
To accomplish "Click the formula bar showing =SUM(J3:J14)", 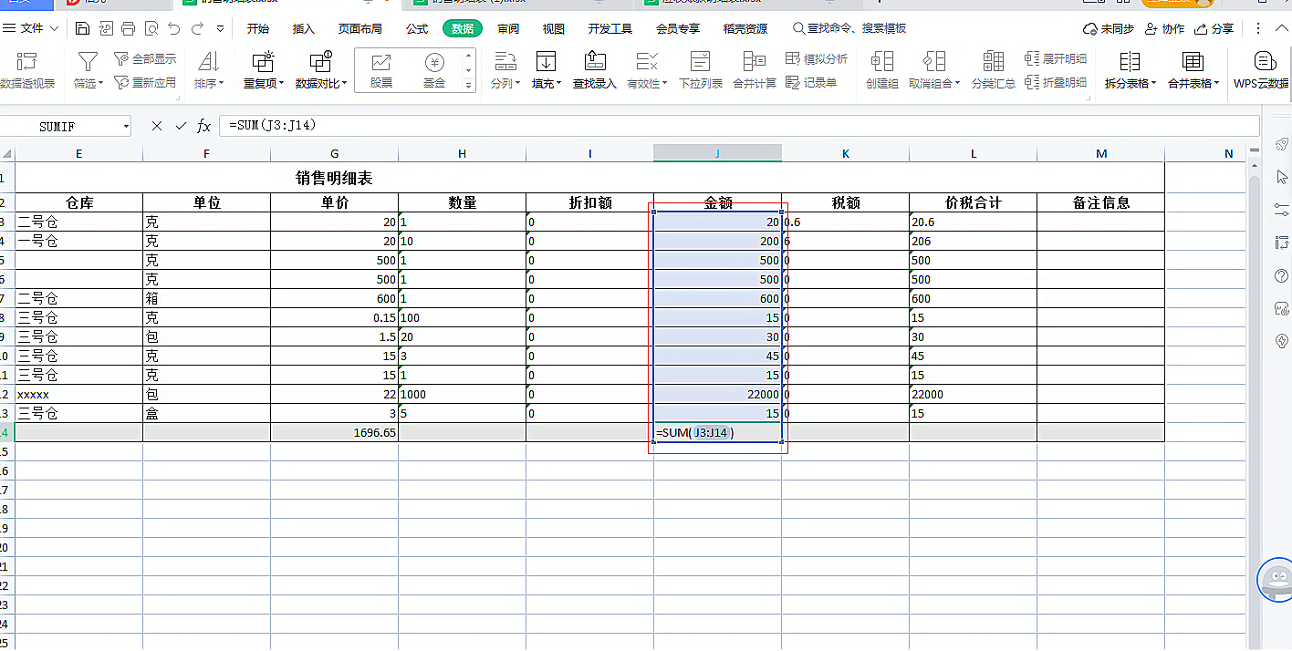I will (739, 126).
